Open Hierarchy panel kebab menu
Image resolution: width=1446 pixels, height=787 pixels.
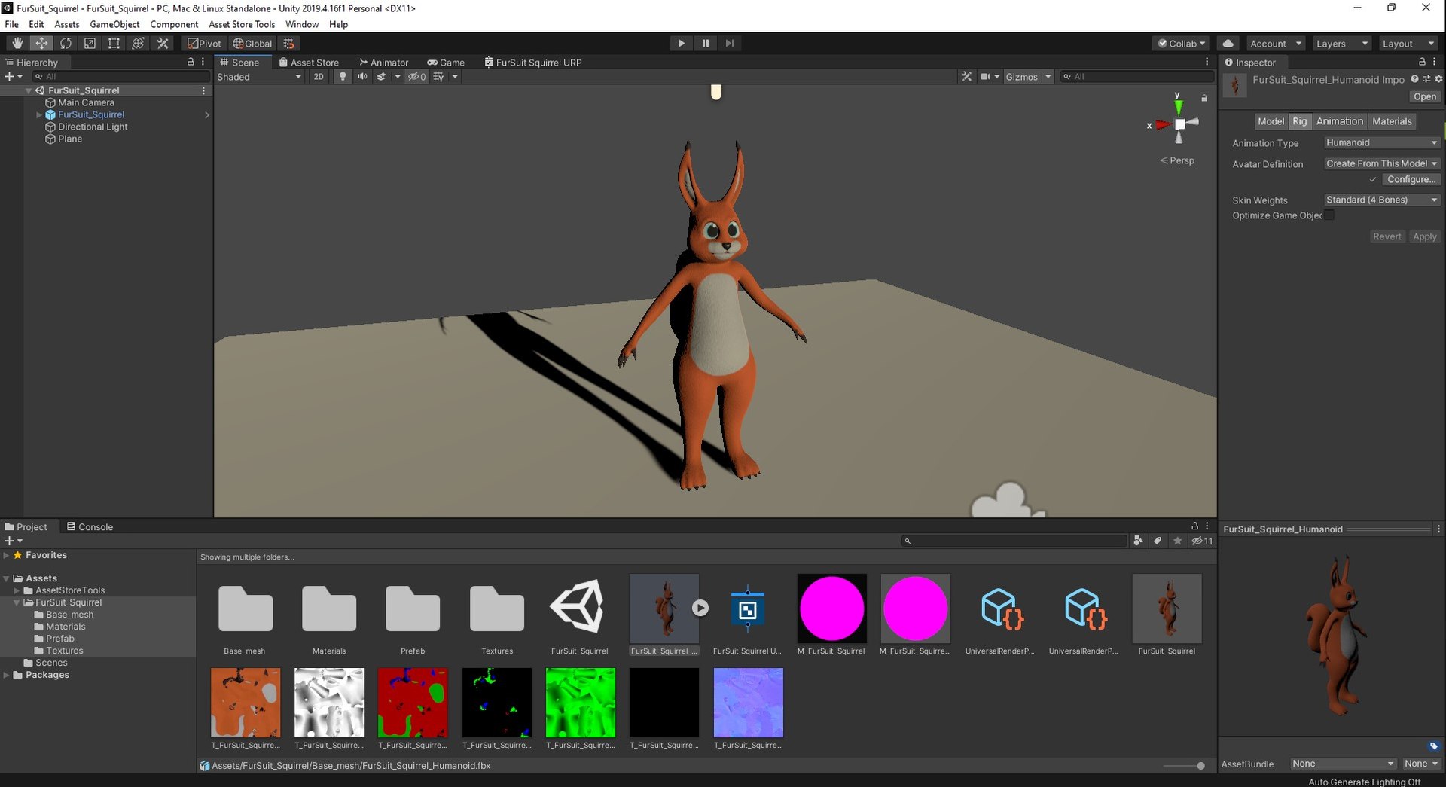(x=203, y=62)
